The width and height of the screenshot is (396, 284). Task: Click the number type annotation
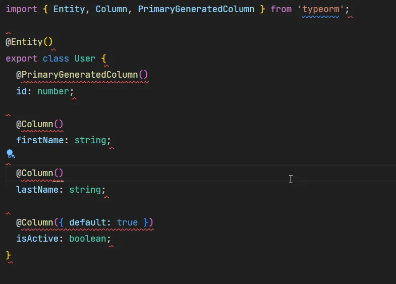coord(53,91)
